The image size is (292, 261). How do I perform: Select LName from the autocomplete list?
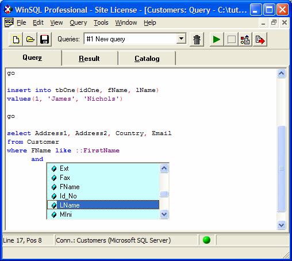103,205
